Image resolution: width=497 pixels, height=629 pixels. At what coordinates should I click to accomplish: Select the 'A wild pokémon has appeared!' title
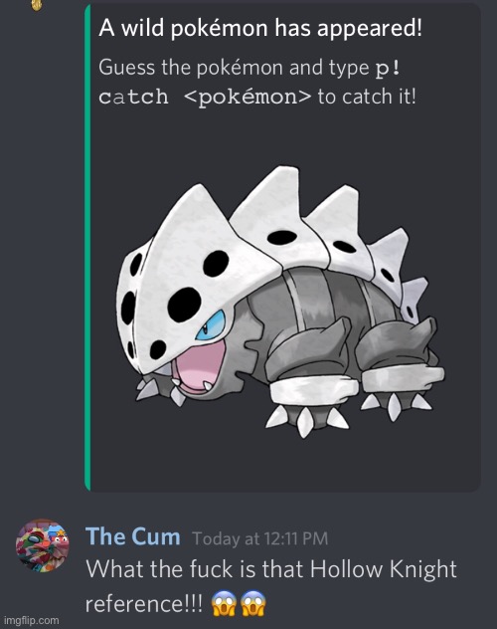260,28
